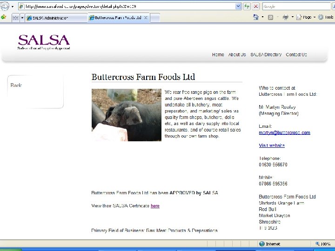Viewport: 335px width, 251px height.
Task: Click 'Mr Martyn Rowley' contact name
Action: tap(277, 107)
